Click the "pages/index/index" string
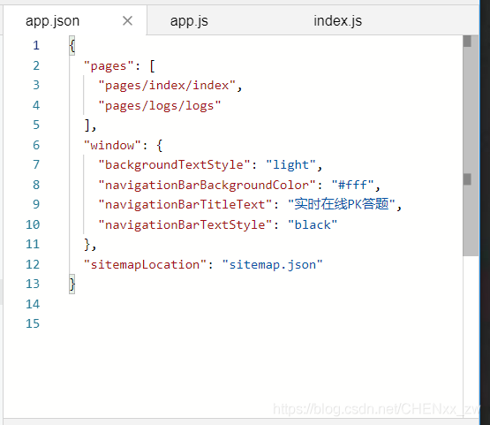The height and width of the screenshot is (425, 490). click(x=167, y=86)
